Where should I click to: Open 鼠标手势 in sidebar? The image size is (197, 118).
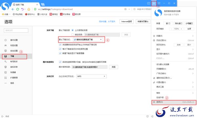[14, 67]
